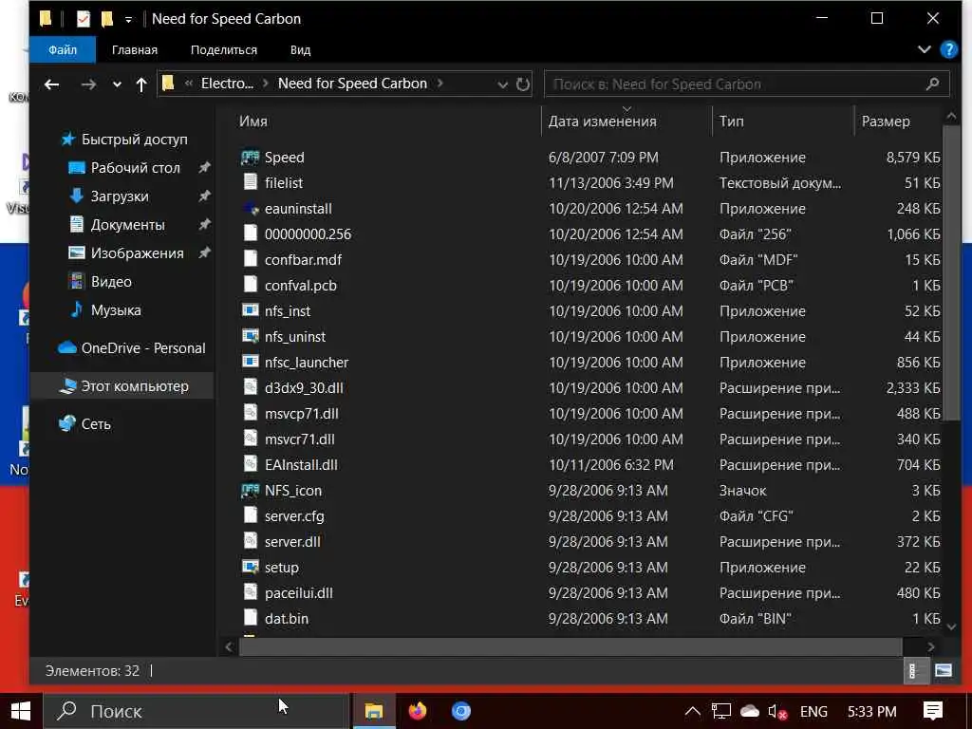Expand the ribbon chevron
Screen dimensions: 972x729
click(x=924, y=49)
